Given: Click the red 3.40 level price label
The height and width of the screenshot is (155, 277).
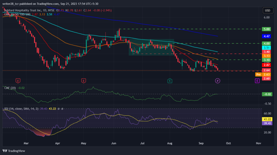Looking at the screenshot, I should click(x=266, y=52).
